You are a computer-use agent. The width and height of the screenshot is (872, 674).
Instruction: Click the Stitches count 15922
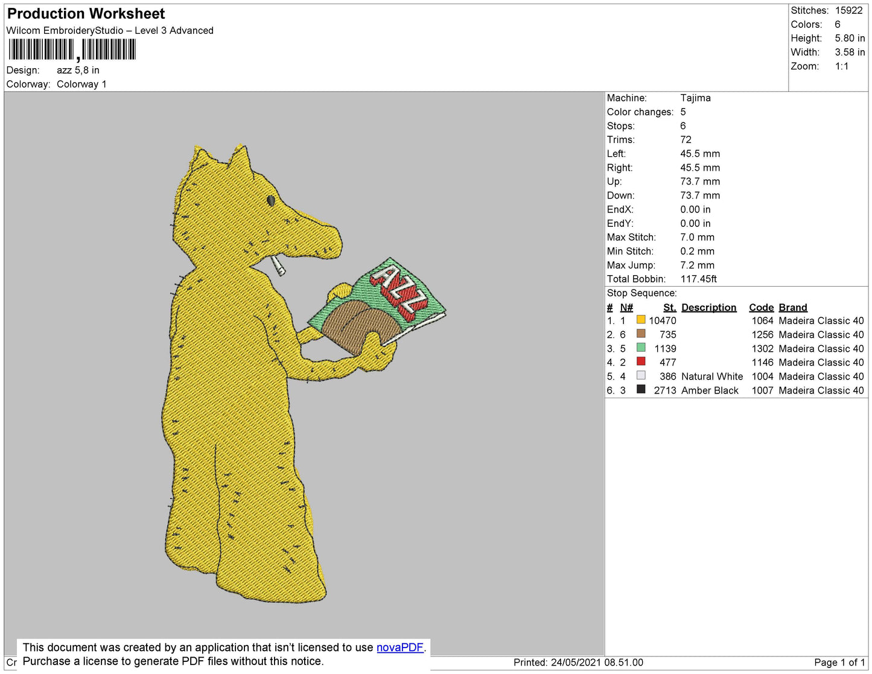pyautogui.click(x=848, y=10)
